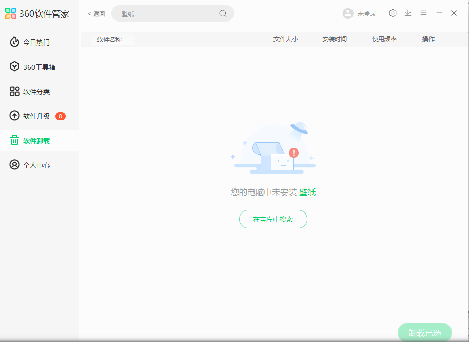The height and width of the screenshot is (342, 469).
Task: Click the 软件分类 grid icon
Action: pos(14,91)
